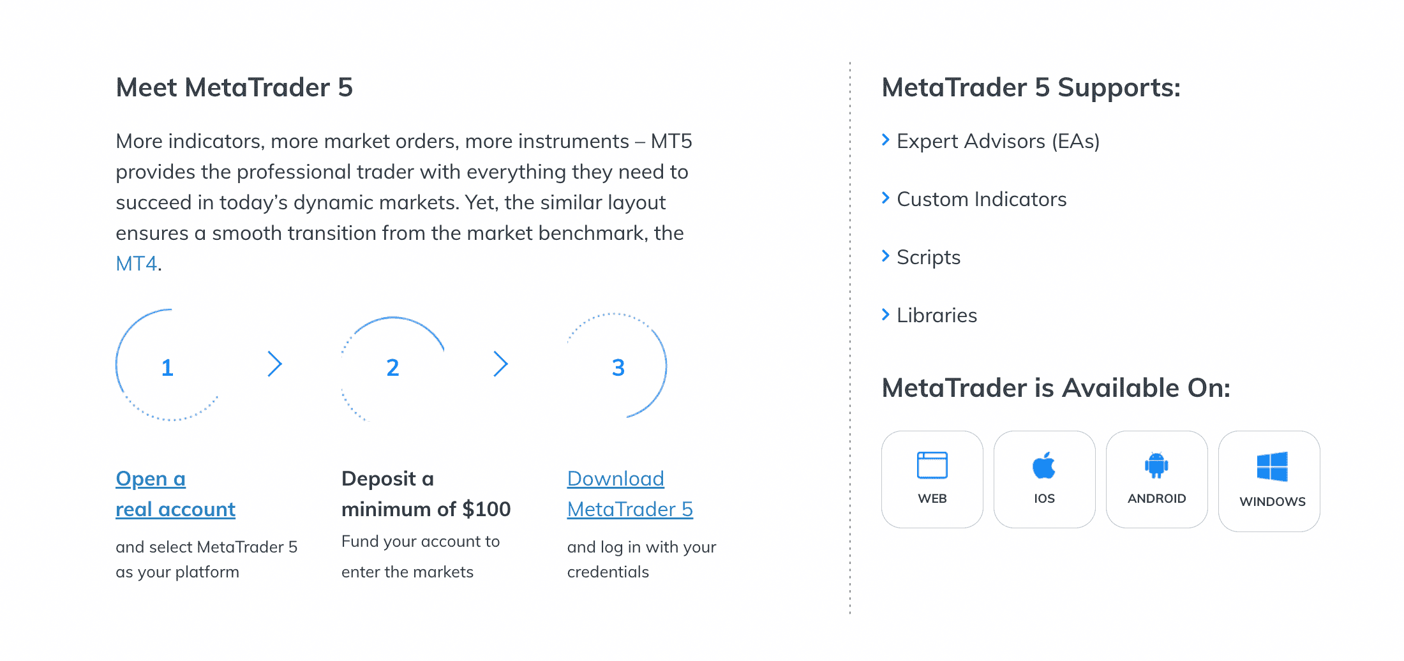Open the MT4 link in paragraph

(137, 264)
